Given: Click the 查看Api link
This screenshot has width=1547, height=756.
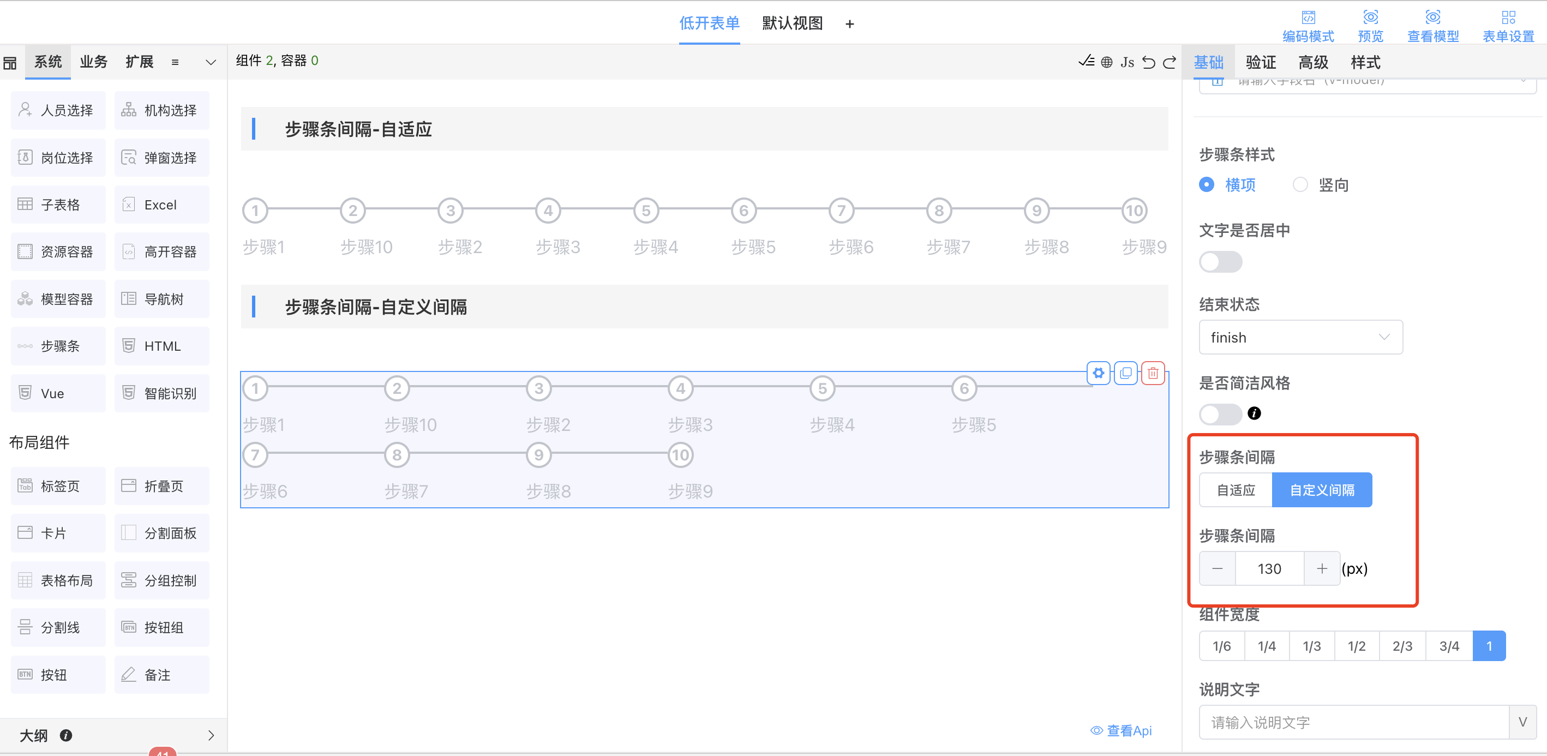Looking at the screenshot, I should click(1121, 730).
